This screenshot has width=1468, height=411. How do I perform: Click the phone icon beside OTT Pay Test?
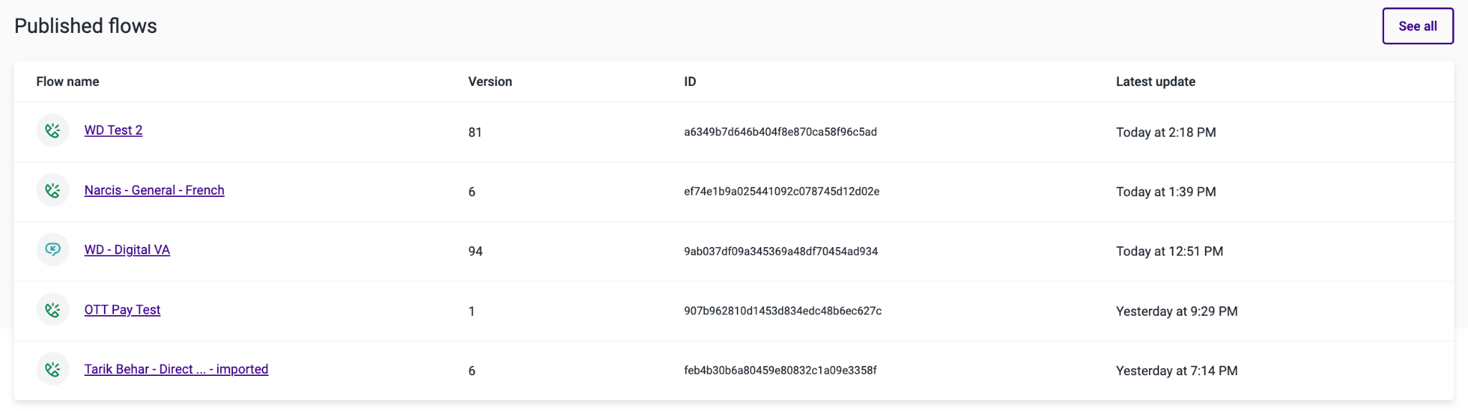tap(52, 310)
